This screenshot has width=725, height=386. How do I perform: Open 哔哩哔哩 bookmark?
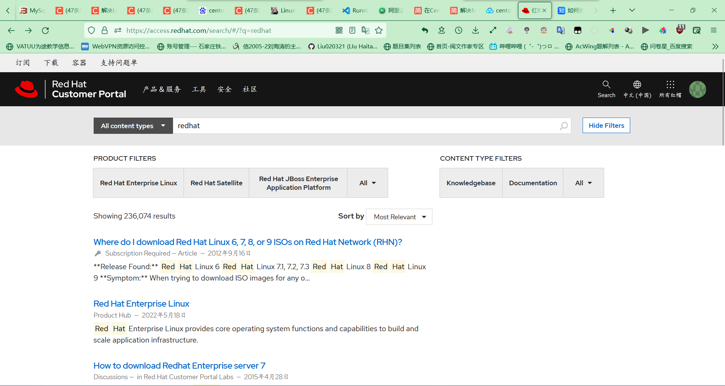pyautogui.click(x=524, y=47)
